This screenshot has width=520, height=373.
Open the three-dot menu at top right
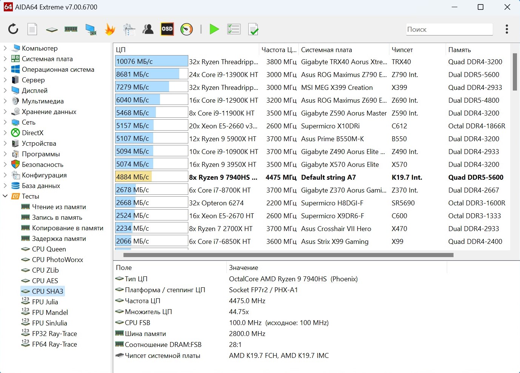(x=506, y=29)
